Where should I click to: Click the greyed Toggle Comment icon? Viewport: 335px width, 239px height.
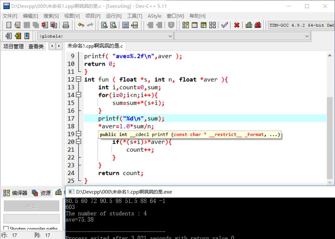click(x=171, y=25)
